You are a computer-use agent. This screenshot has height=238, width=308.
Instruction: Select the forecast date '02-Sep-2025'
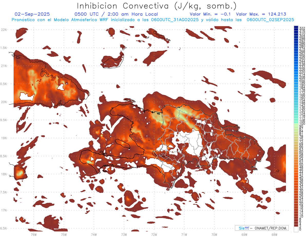tap(32, 14)
